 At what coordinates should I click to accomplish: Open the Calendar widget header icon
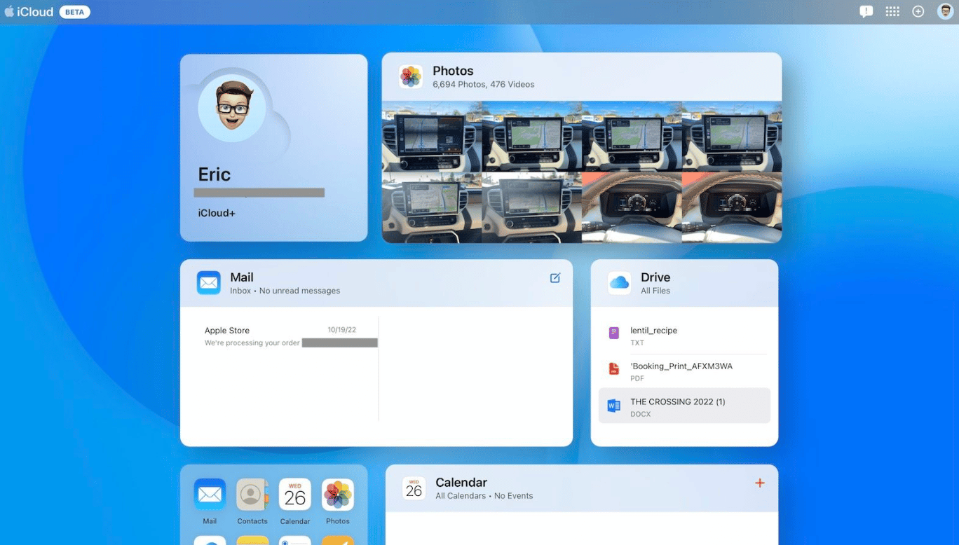pos(414,488)
